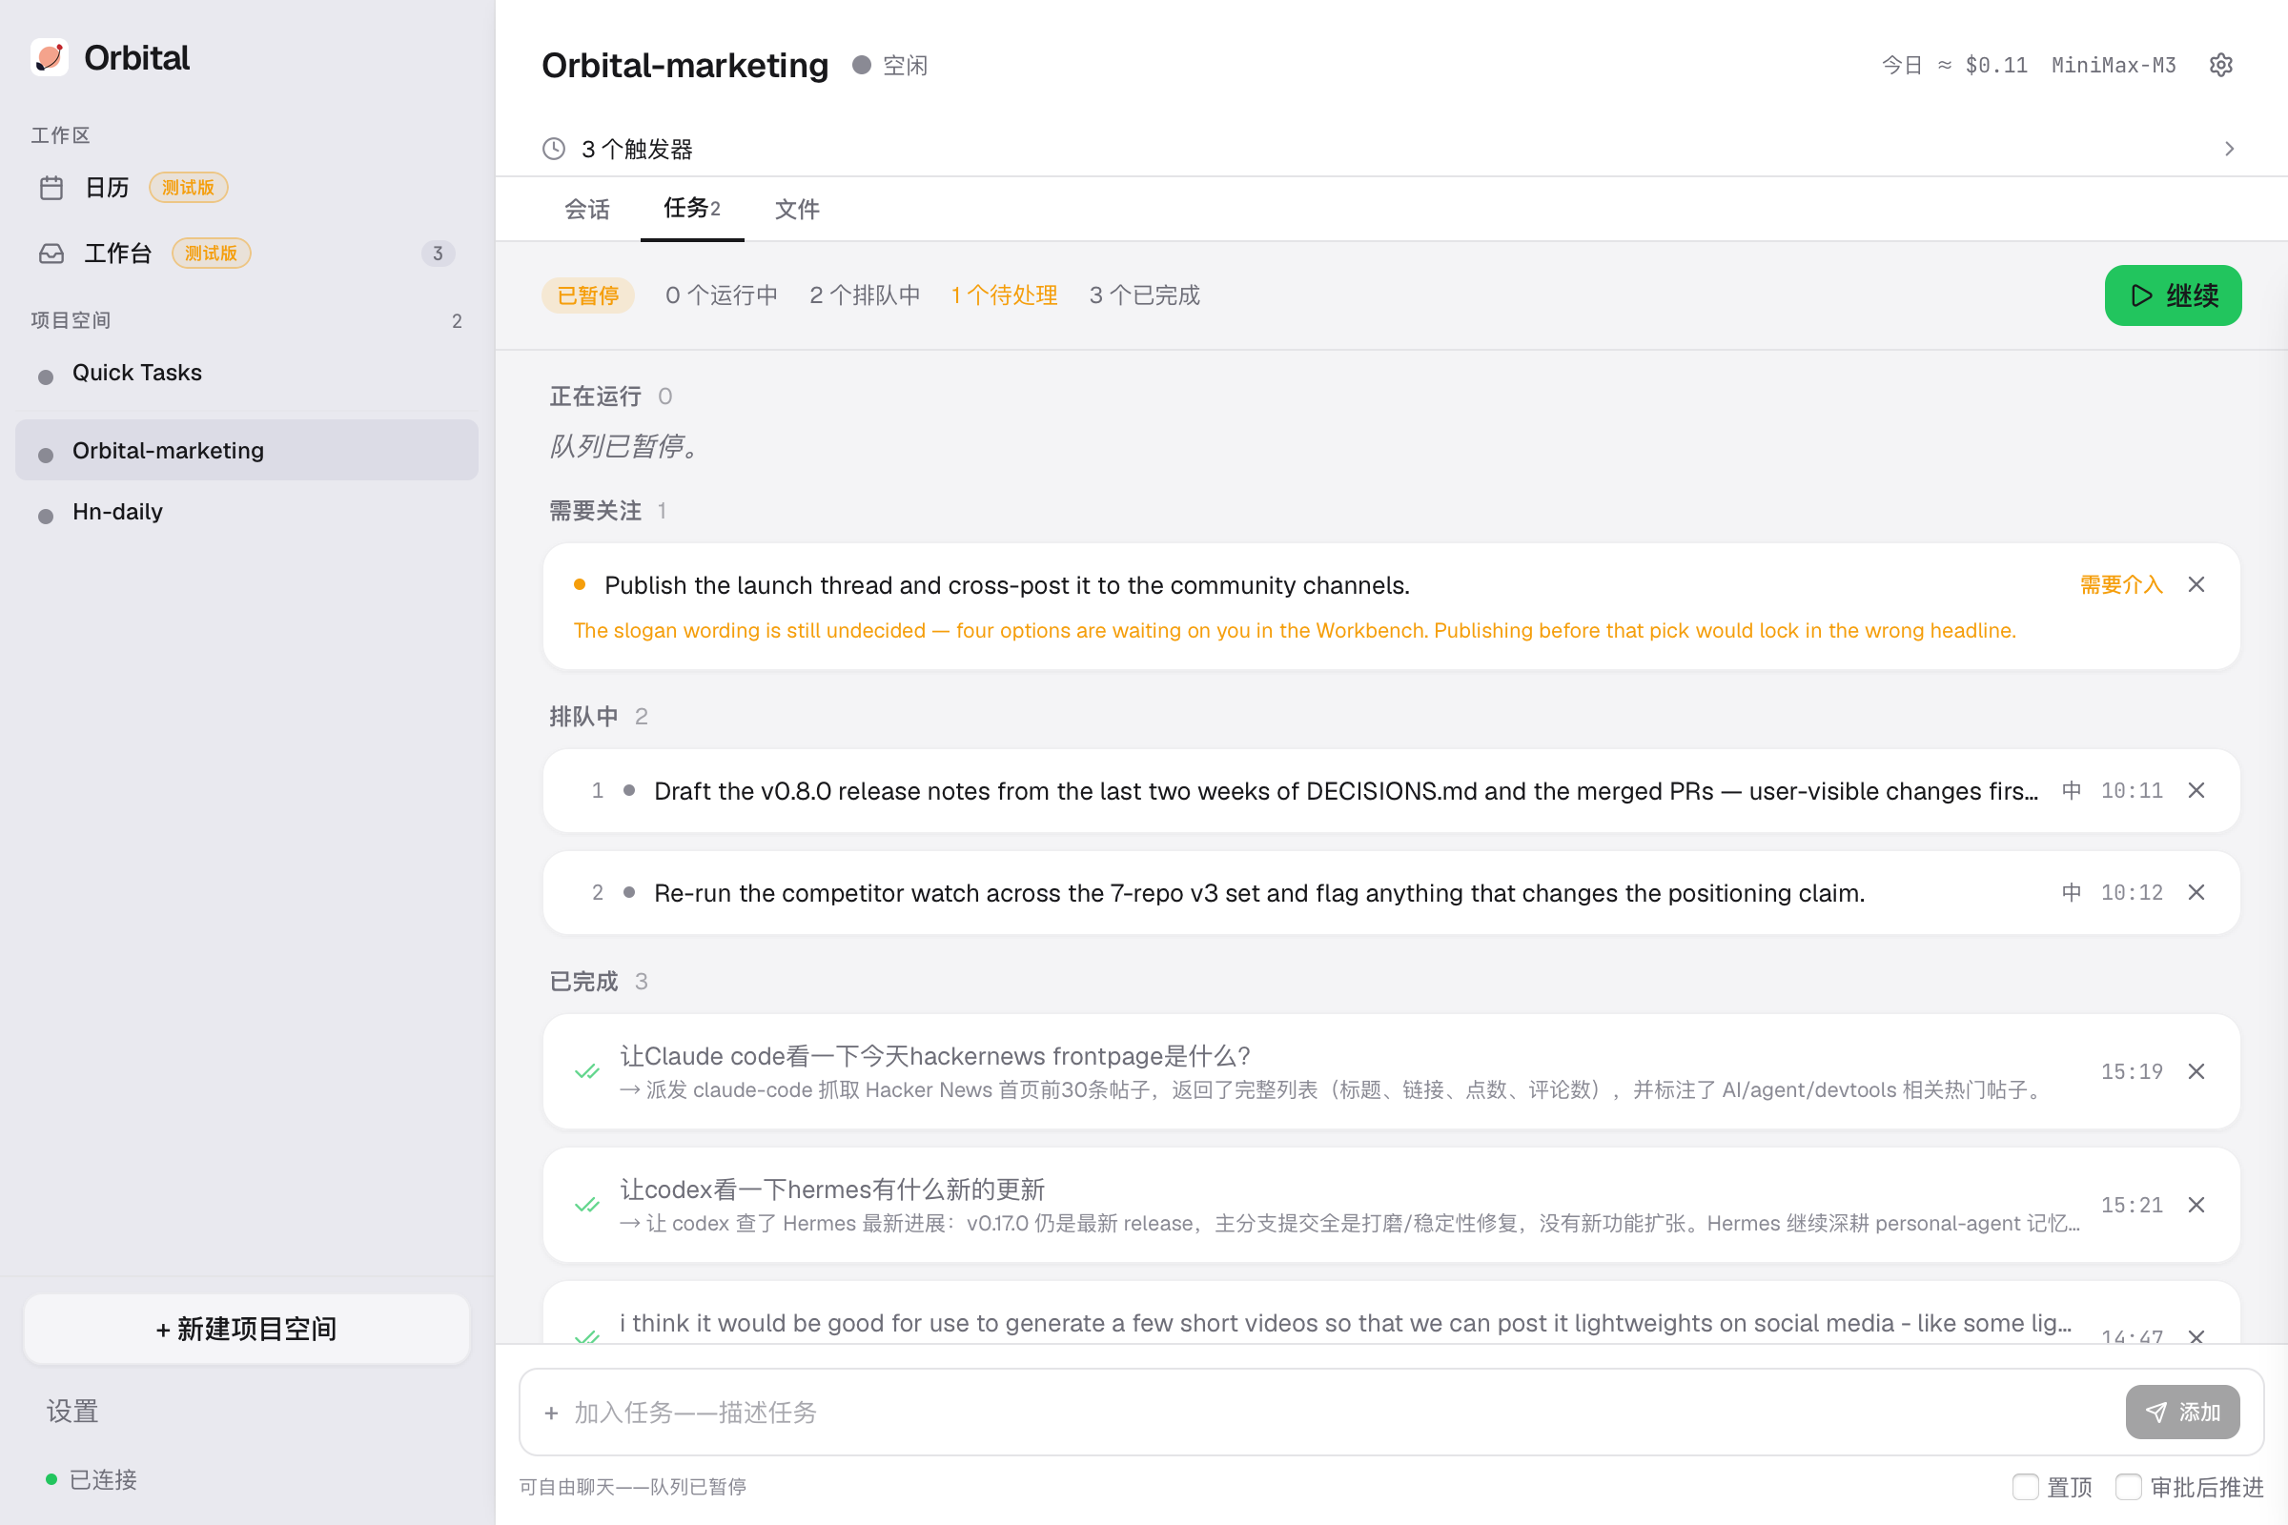Enable the 审批后推进 checkbox
2288x1525 pixels.
click(2129, 1487)
